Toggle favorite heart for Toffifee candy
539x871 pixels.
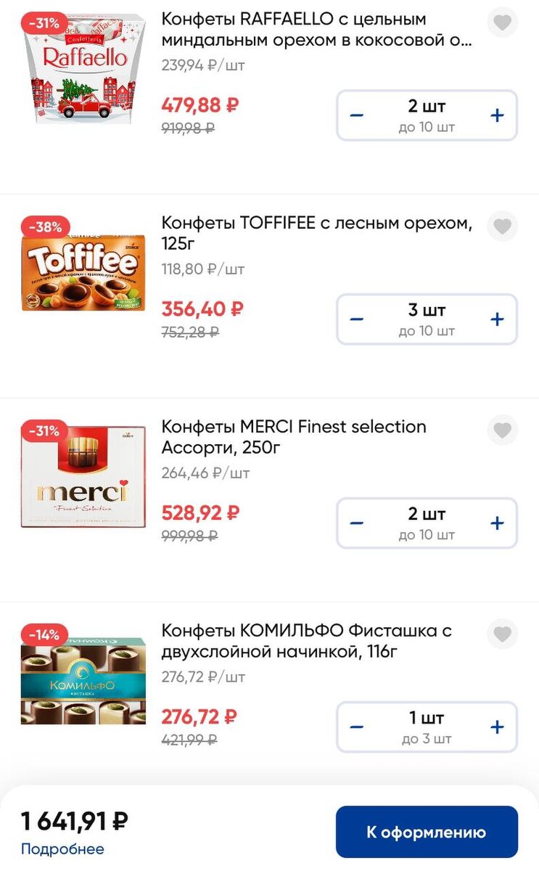(x=502, y=226)
